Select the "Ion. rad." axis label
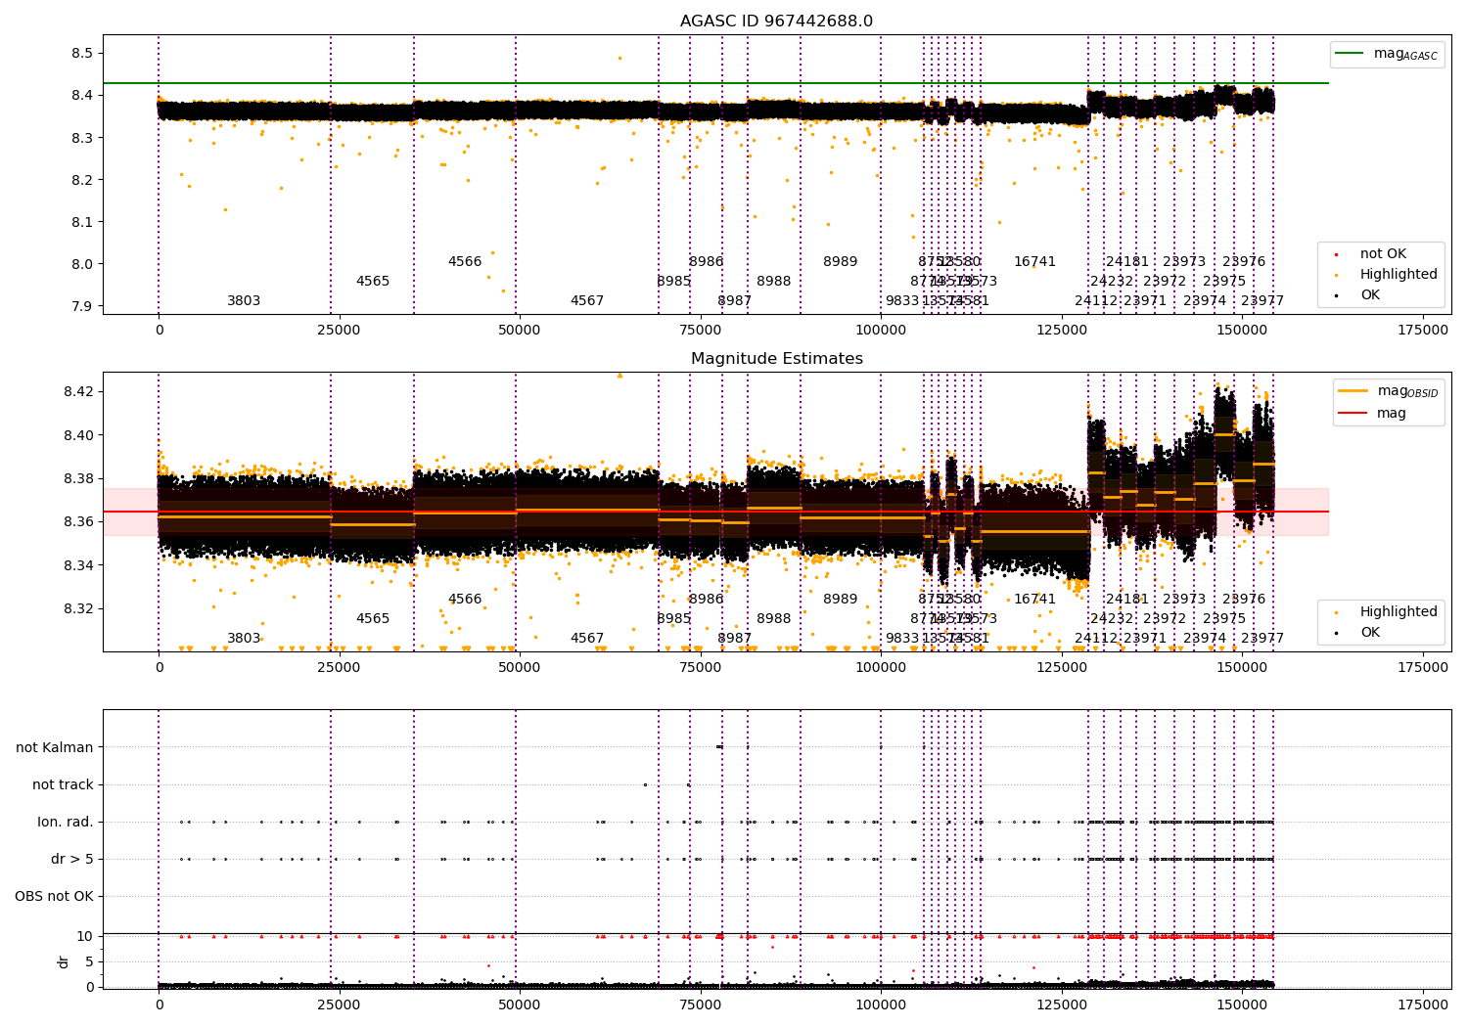Image resolution: width=1468 pixels, height=1027 pixels. pyautogui.click(x=66, y=822)
